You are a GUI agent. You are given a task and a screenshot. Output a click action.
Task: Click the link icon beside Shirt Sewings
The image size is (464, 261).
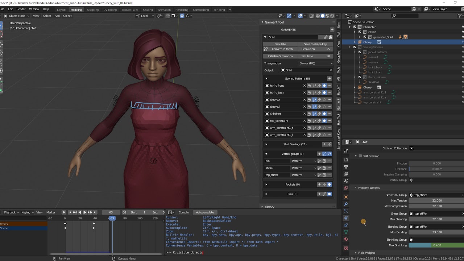point(330,144)
